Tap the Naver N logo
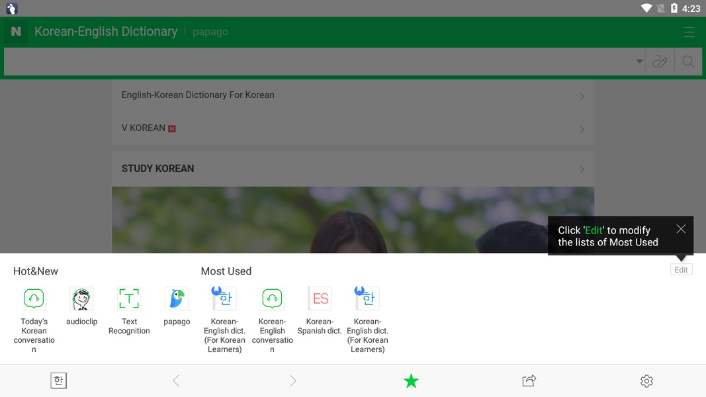 [x=16, y=32]
